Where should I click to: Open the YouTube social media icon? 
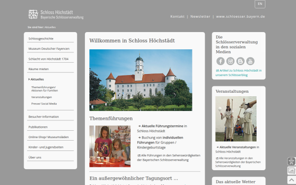coord(250,61)
